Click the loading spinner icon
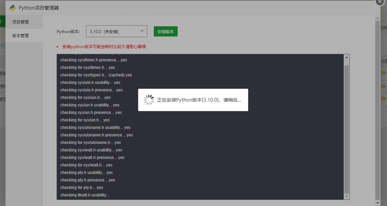The width and height of the screenshot is (387, 206). tap(149, 100)
